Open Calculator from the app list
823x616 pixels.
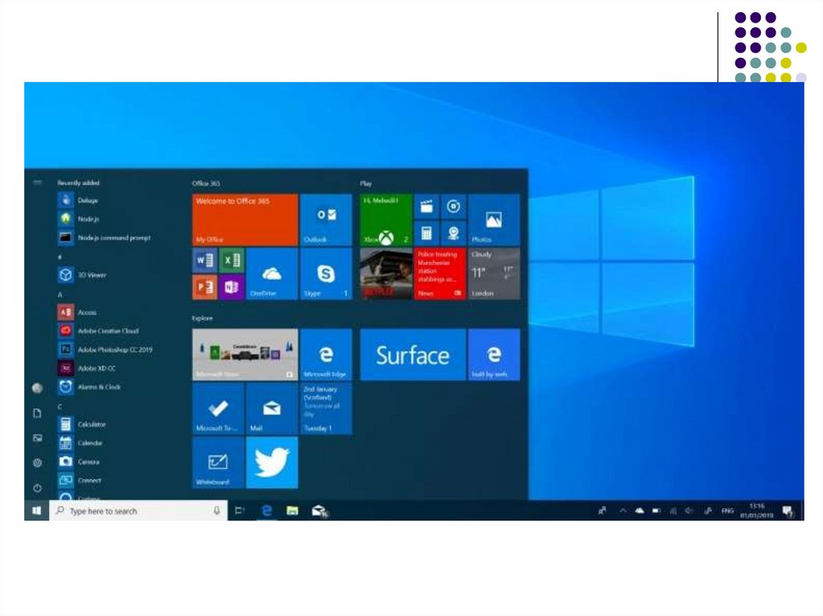(82, 424)
